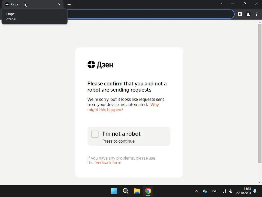The image size is (262, 197).
Task: Click the Chrome icon in the taskbar
Action: [x=148, y=191]
